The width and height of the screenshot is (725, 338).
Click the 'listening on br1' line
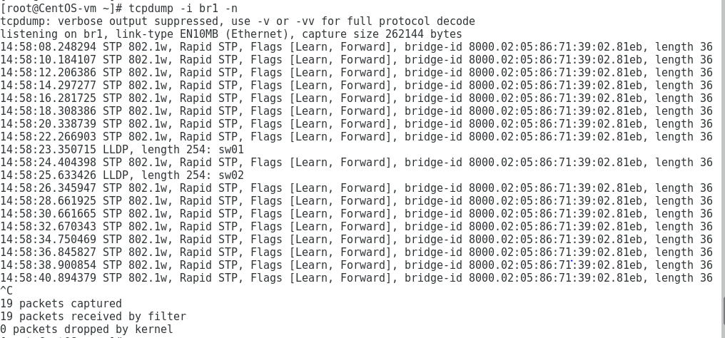tap(231, 34)
